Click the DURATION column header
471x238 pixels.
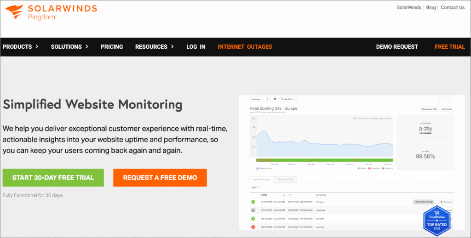(321, 195)
